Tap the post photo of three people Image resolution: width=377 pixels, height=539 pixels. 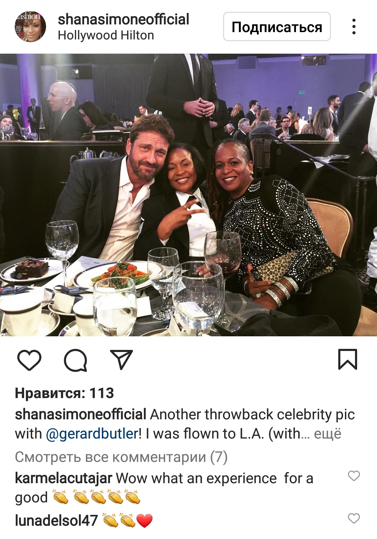click(188, 195)
